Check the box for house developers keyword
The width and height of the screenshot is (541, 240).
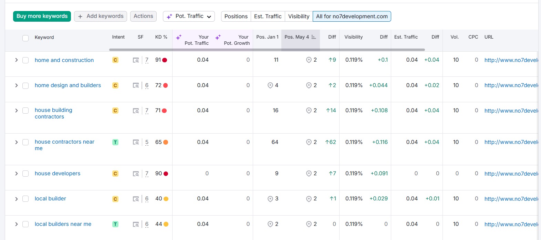[x=25, y=174]
